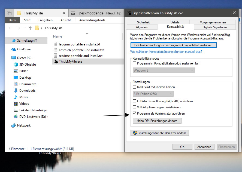Screen dimensions: 242x172
Task: Select the file readme portable and install.txt
Action: point(81,56)
